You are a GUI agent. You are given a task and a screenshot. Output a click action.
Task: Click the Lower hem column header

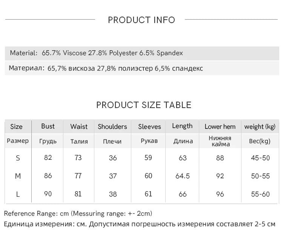(x=220, y=127)
